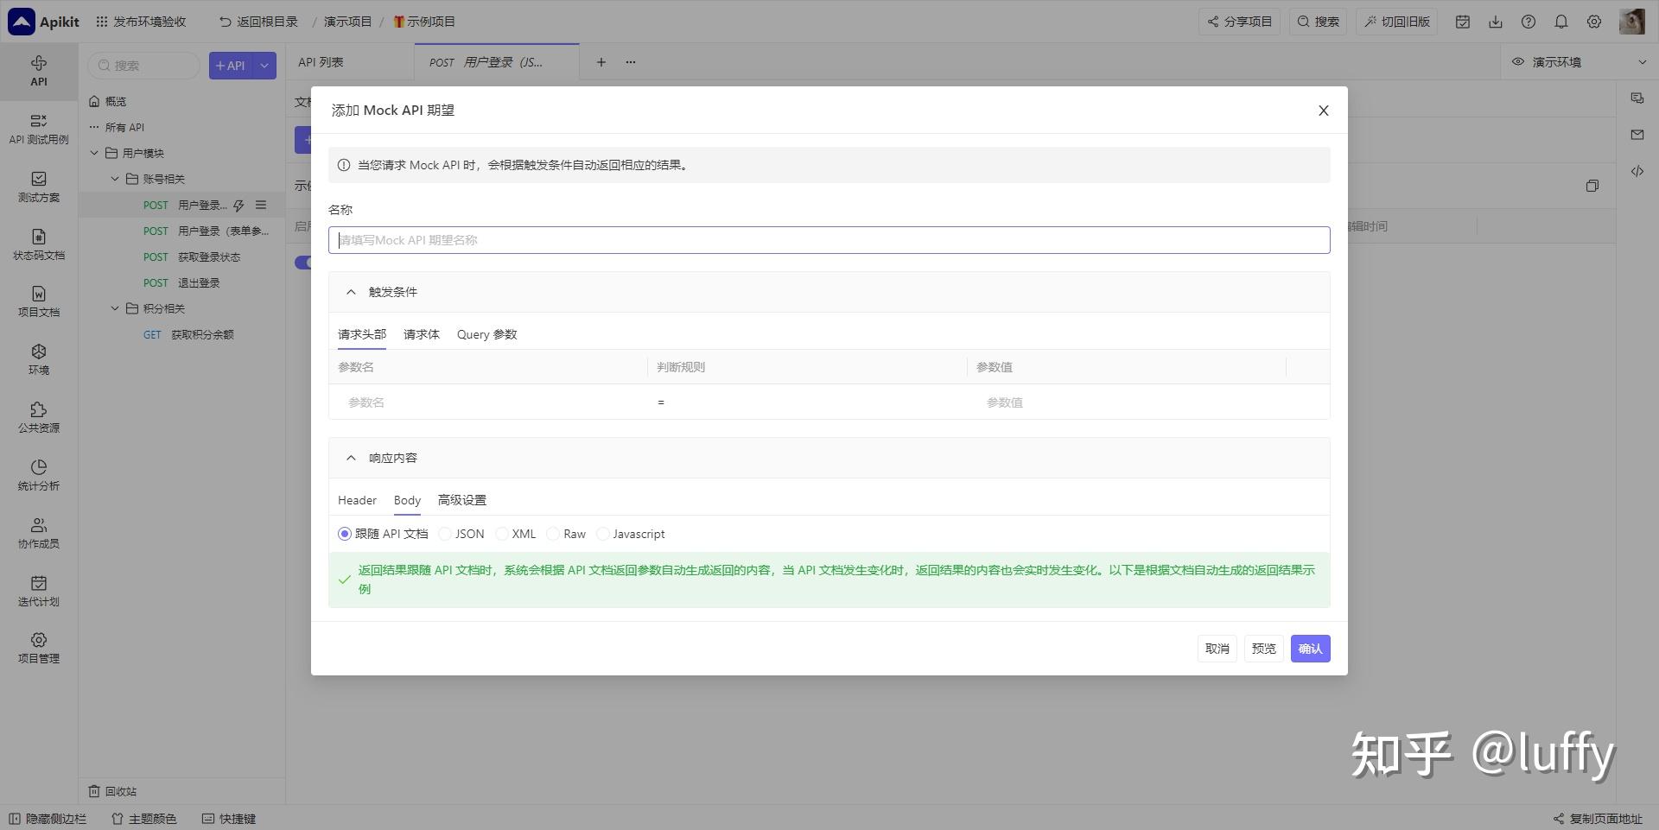Image resolution: width=1659 pixels, height=830 pixels.
Task: Click the 预览 button
Action: pos(1263,648)
